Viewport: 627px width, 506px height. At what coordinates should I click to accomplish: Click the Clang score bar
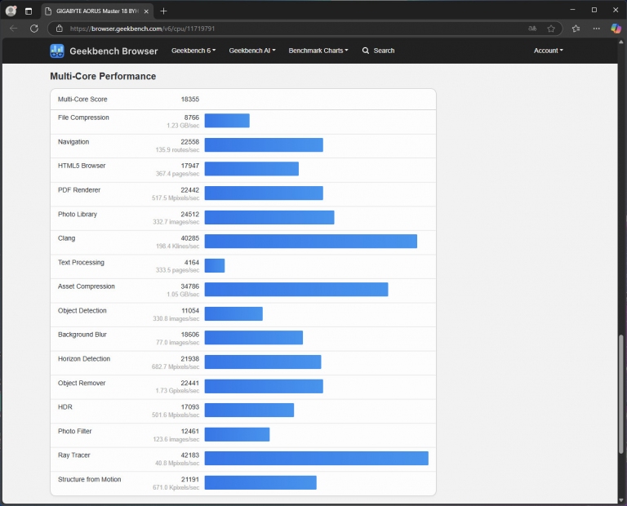(311, 242)
